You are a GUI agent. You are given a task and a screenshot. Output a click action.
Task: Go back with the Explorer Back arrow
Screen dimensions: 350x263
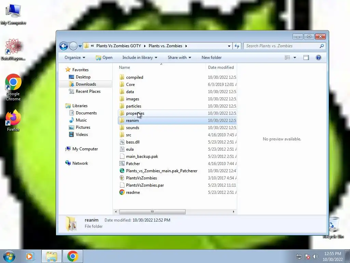click(64, 46)
